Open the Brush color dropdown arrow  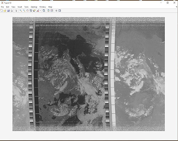click(40, 11)
